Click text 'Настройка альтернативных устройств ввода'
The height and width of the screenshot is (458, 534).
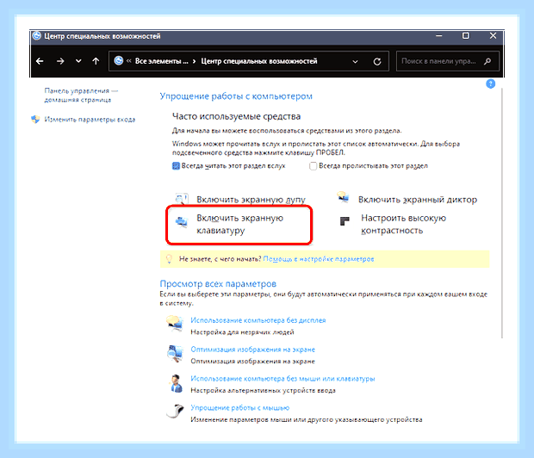pyautogui.click(x=263, y=391)
